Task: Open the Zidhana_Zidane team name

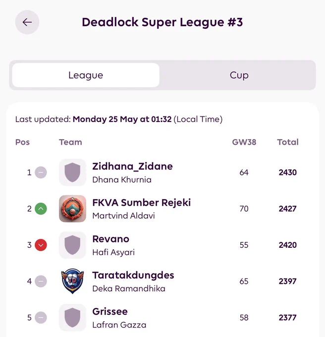Action: (x=133, y=167)
